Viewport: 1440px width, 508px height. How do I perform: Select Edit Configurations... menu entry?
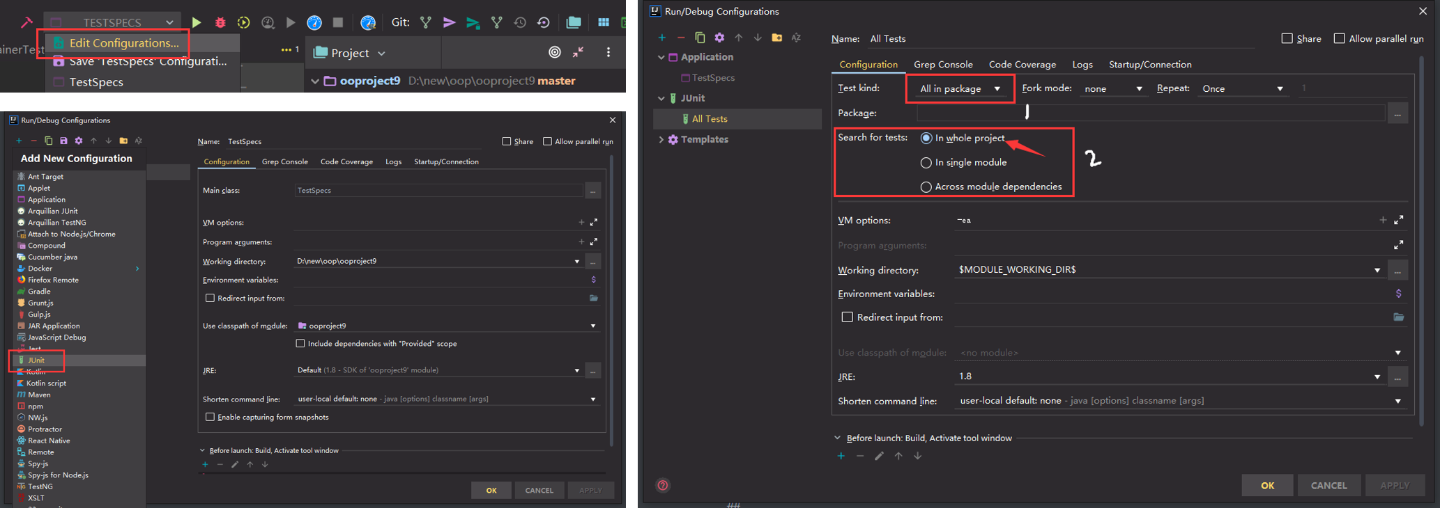(x=124, y=42)
